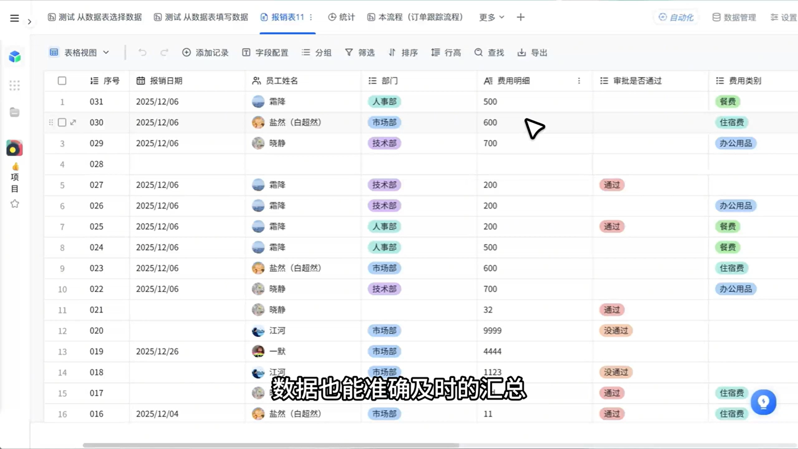
Task: Click the date 2025/12/04 in row 016
Action: pyautogui.click(x=157, y=414)
